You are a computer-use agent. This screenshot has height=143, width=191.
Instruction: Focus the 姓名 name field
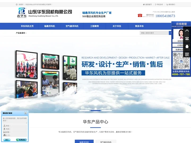(15, 126)
